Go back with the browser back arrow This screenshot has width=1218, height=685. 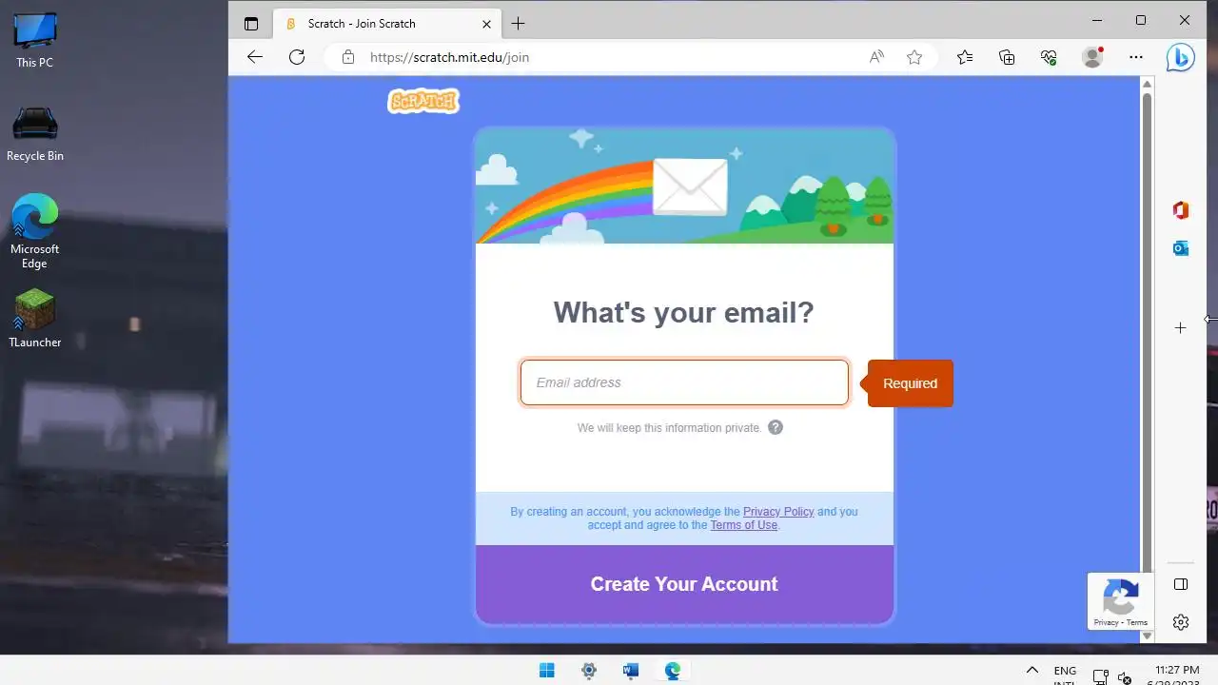[x=254, y=57]
